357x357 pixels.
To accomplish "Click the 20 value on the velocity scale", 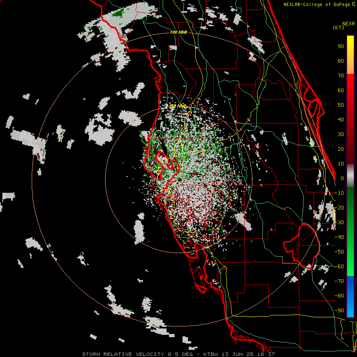I will 341,149.
